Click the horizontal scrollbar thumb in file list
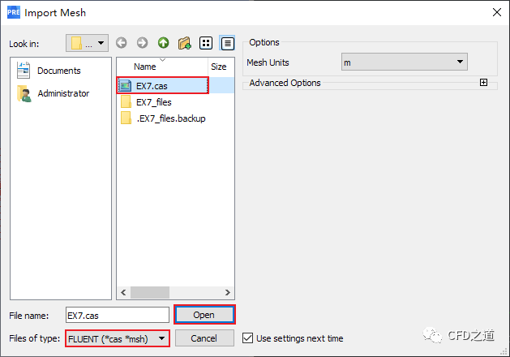This screenshot has height=357, width=510. tap(150, 292)
